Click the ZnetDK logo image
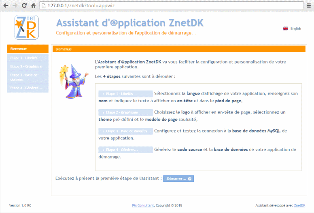 (x=26, y=27)
